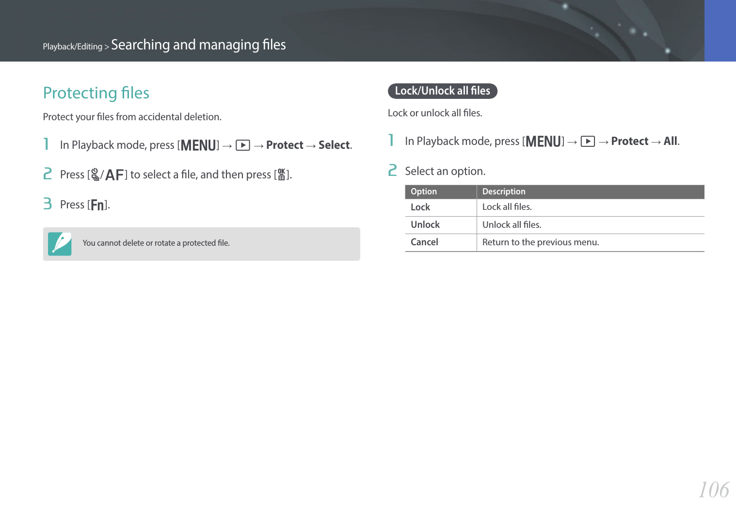Click the bold word All in step 1
The height and width of the screenshot is (521, 736).
point(670,142)
